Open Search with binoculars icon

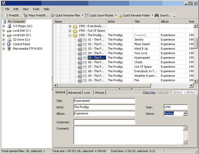coord(157,15)
